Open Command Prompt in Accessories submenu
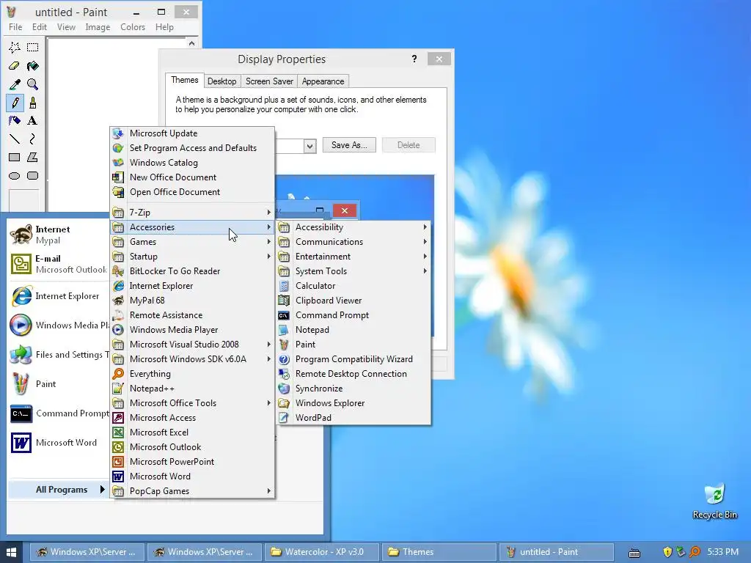 pyautogui.click(x=353, y=315)
